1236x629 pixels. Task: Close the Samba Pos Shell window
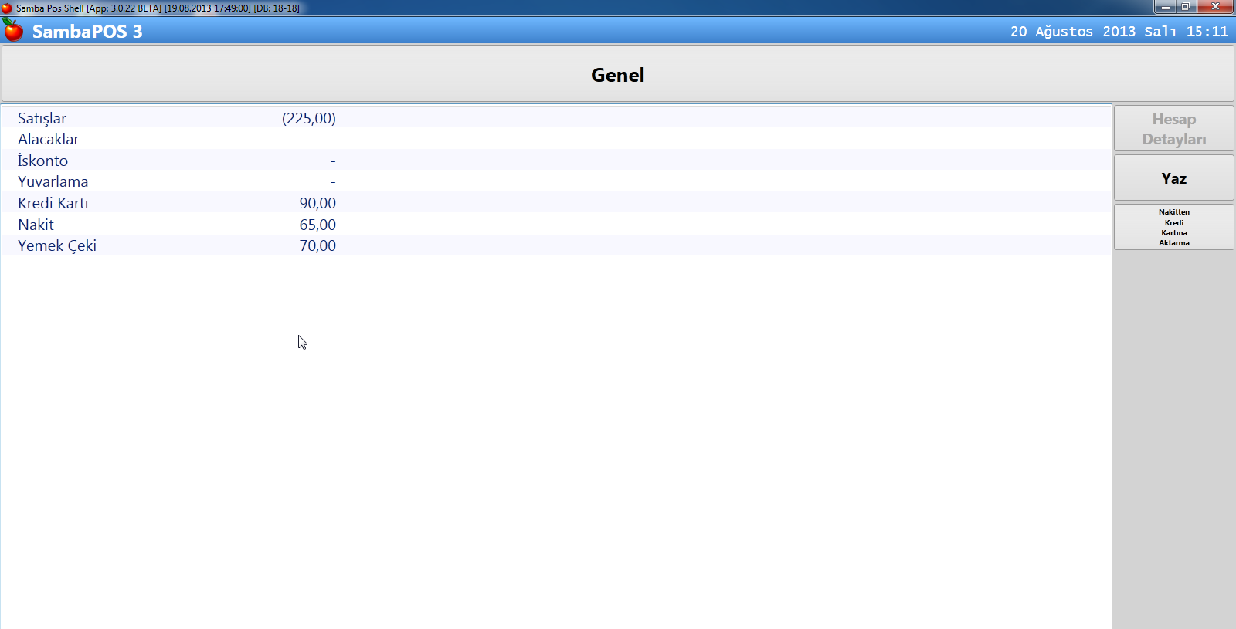click(1215, 7)
